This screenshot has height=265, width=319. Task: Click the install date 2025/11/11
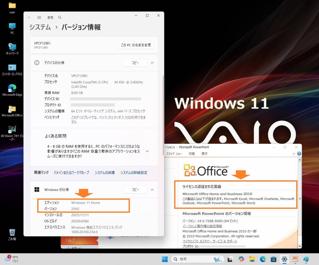[79, 215]
